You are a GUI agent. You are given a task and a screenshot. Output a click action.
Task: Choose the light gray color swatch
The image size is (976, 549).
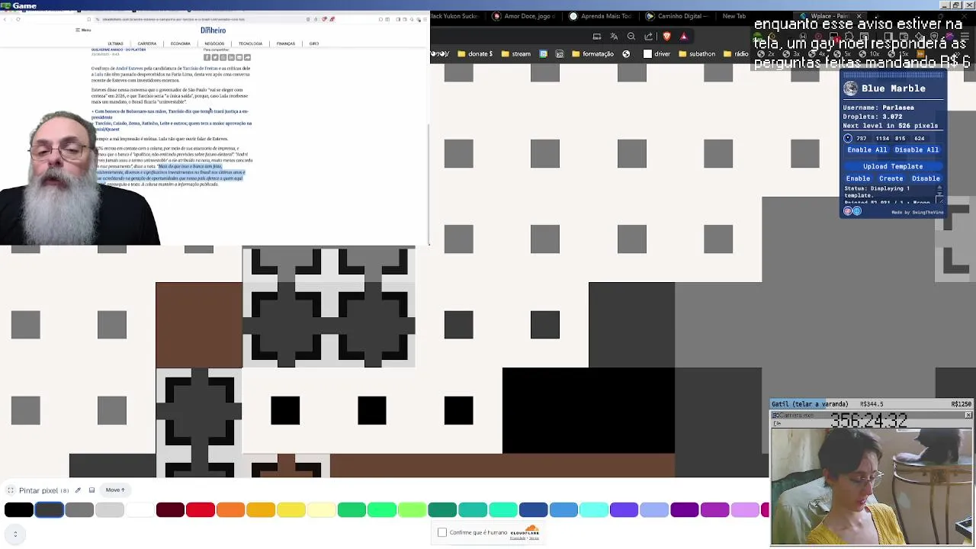tap(110, 510)
